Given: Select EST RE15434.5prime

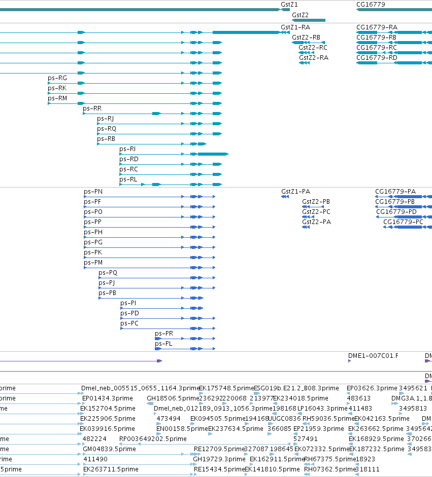Looking at the screenshot, I should pos(219,469).
